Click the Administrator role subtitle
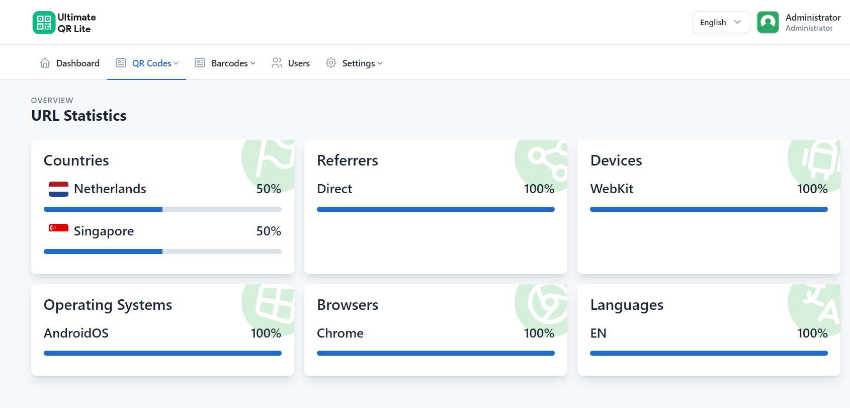 [x=809, y=28]
